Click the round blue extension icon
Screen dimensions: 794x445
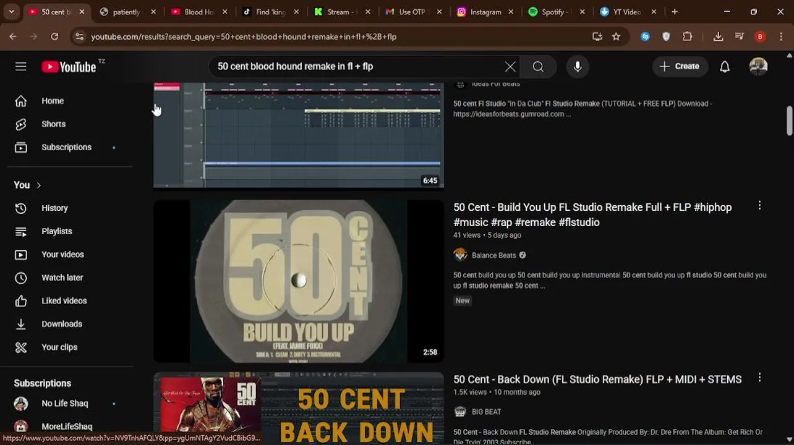coord(645,36)
